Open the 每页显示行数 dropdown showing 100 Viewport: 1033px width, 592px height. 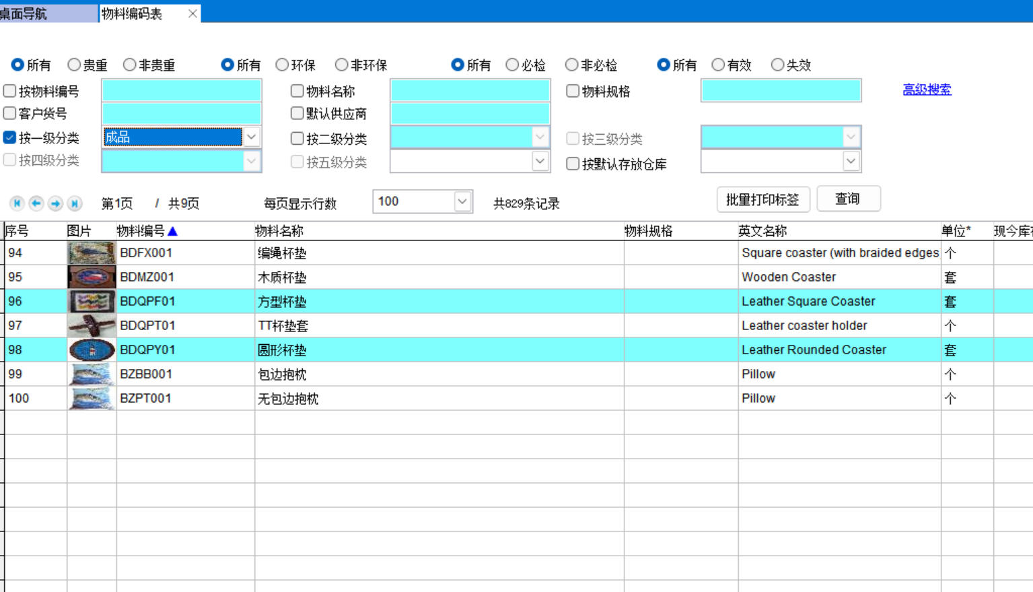tap(462, 201)
